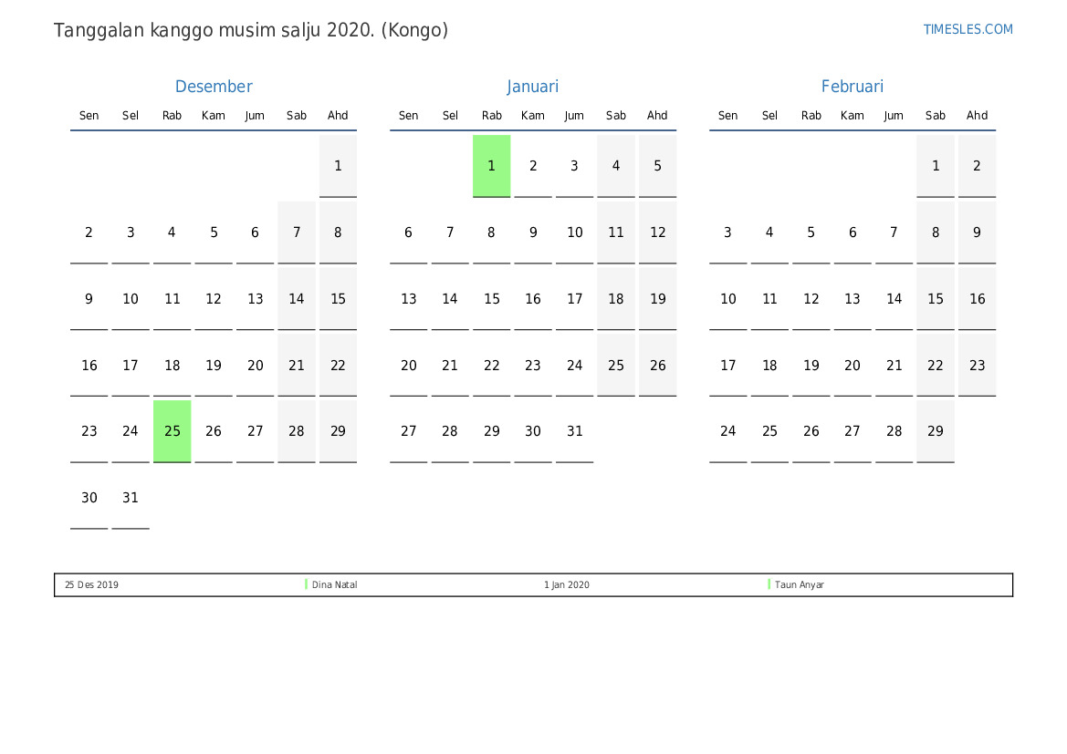Click the green Dina Natal legend marker
The image size is (1067, 754).
coord(307,584)
